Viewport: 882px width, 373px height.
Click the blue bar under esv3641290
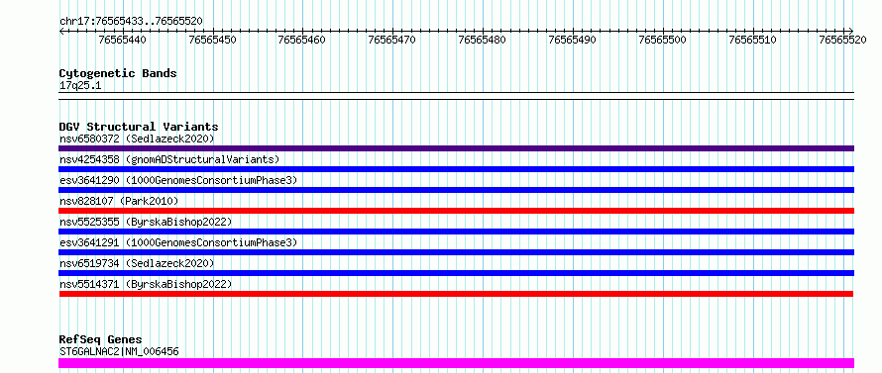[456, 190]
